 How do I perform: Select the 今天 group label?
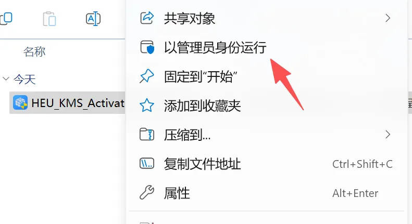(24, 79)
